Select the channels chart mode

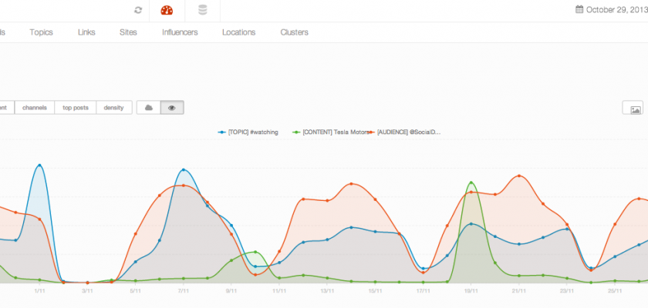[35, 108]
